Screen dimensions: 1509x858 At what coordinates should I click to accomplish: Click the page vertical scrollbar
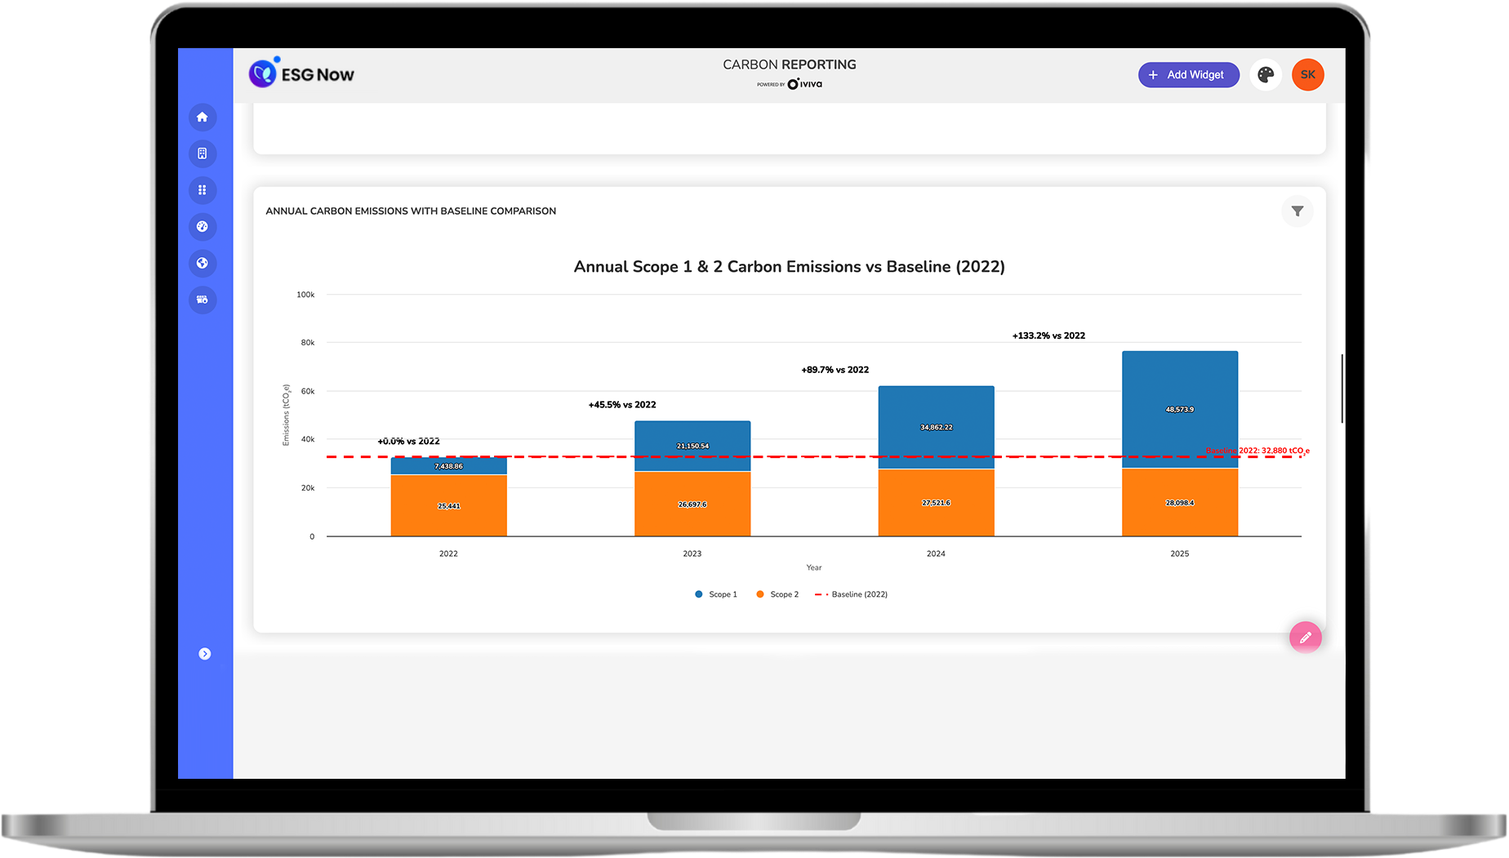point(1342,389)
